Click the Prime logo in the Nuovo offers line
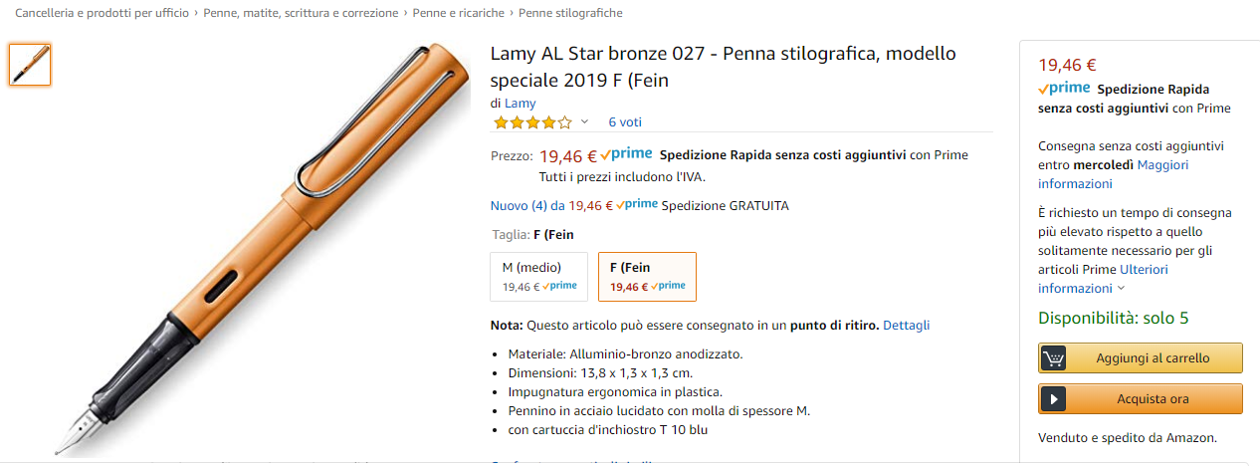The width and height of the screenshot is (1260, 466). pos(637,205)
